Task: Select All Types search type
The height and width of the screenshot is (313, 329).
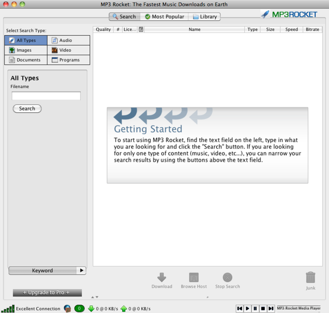Action: 26,40
